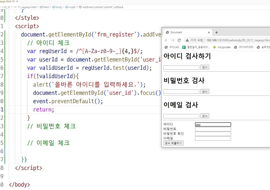The height and width of the screenshot is (190, 270).
Task: Close the Document browser tab
Action: click(209, 32)
